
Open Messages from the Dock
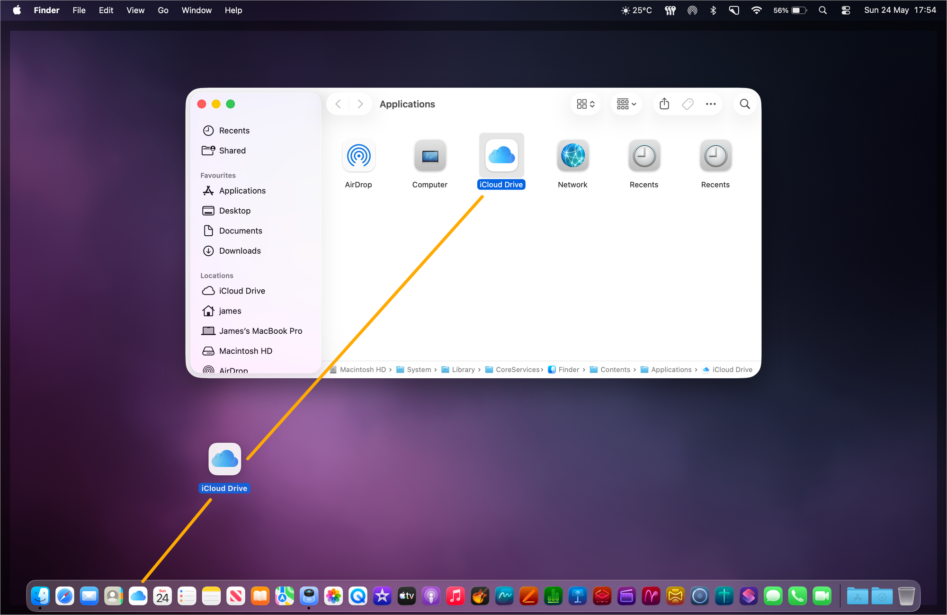[773, 596]
